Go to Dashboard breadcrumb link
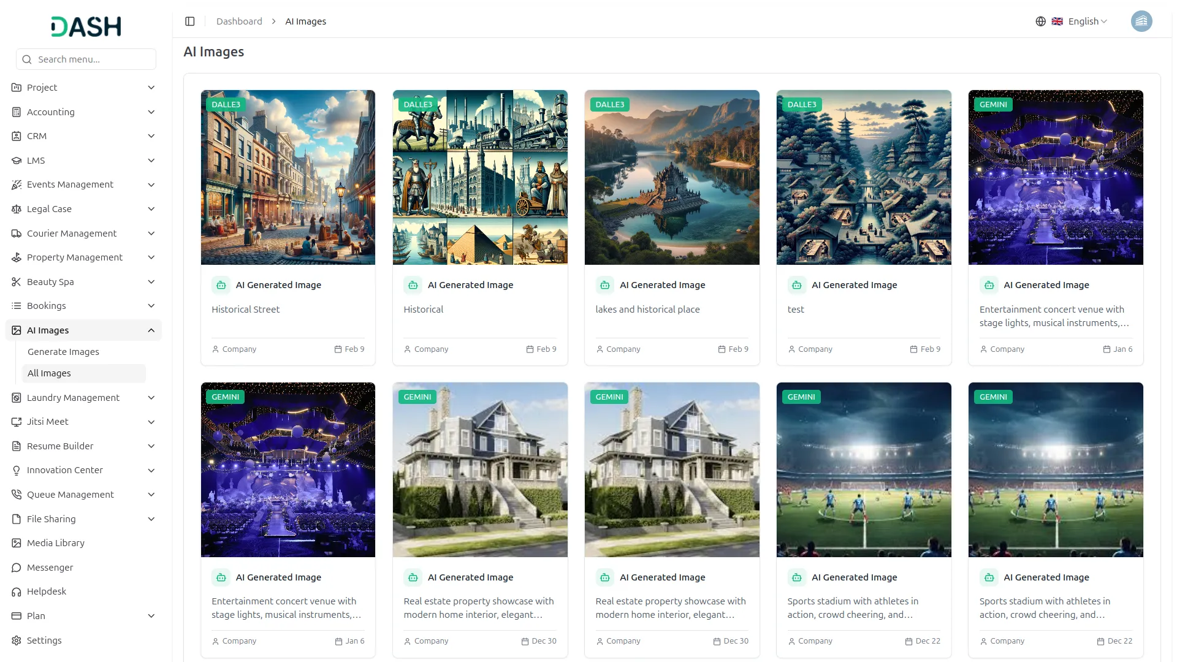This screenshot has height=662, width=1177. (239, 21)
